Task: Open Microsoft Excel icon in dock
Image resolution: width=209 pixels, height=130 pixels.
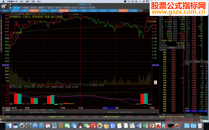Action: point(145,126)
